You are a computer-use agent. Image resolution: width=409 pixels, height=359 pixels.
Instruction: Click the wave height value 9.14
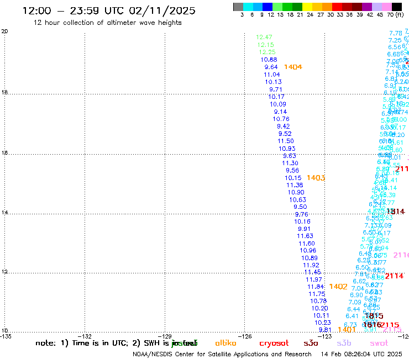pyautogui.click(x=280, y=112)
